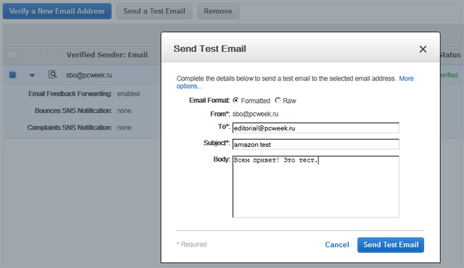Click Verify a New Email Address
The image size is (464, 268).
tap(57, 12)
